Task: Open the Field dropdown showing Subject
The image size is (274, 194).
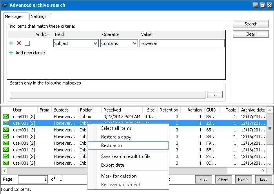Action: [76, 43]
